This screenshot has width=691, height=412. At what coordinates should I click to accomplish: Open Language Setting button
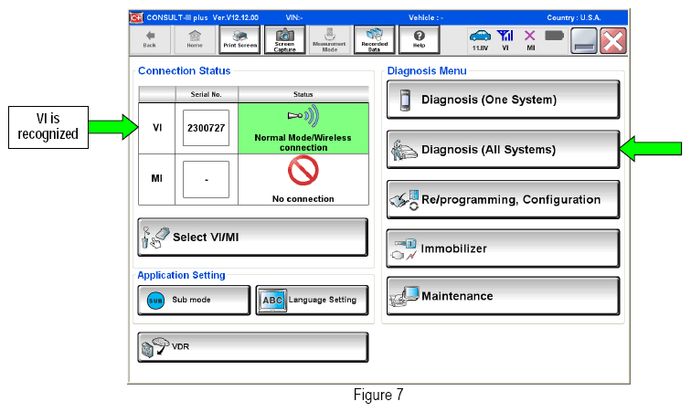tap(312, 300)
